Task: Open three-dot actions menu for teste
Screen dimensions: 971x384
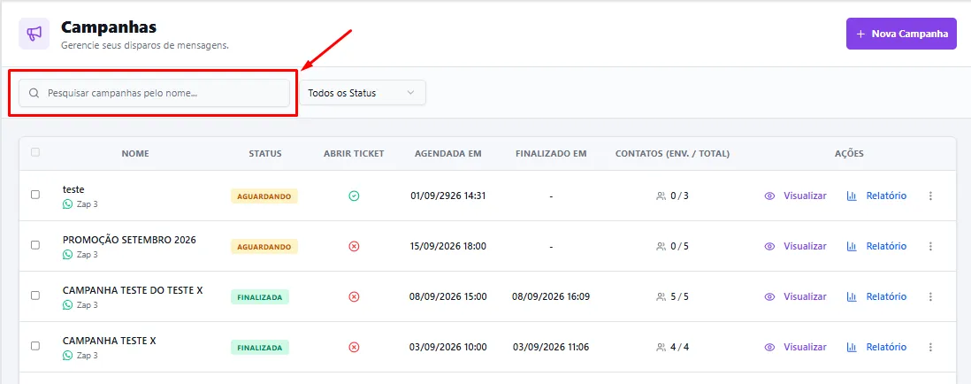Action: tap(930, 196)
